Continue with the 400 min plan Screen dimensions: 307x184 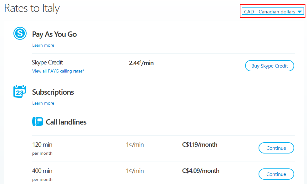(x=276, y=174)
